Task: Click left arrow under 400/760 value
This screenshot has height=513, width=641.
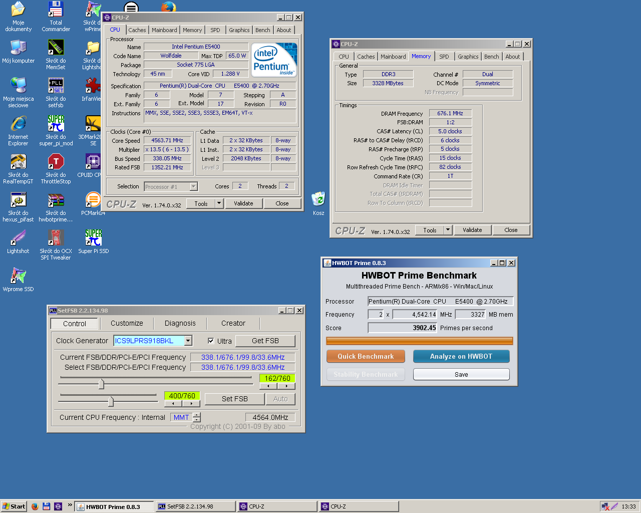Action: [173, 403]
